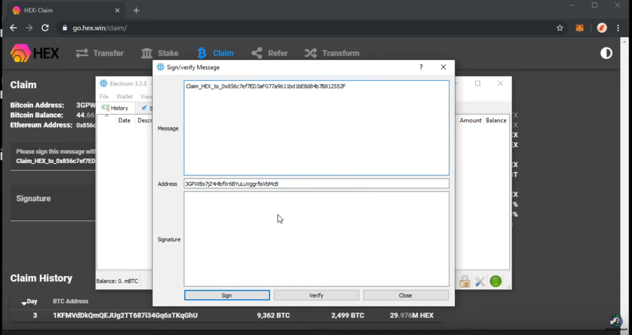The width and height of the screenshot is (632, 335).
Task: Click into the Message text area
Action: pos(316,128)
